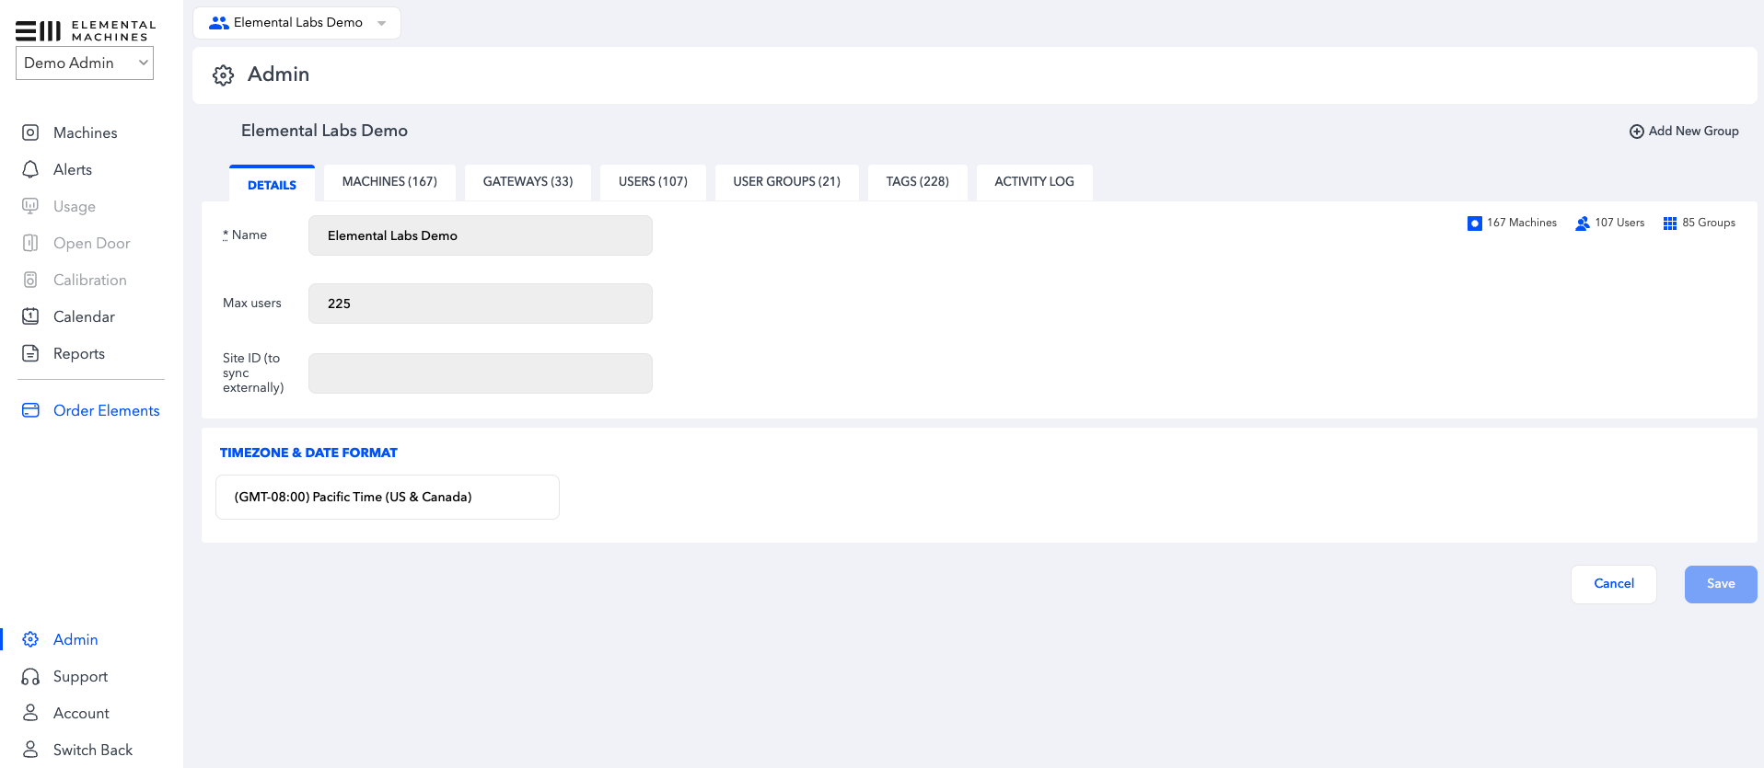Select the Details tab
Viewport: 1764px width, 768px height.
[272, 184]
